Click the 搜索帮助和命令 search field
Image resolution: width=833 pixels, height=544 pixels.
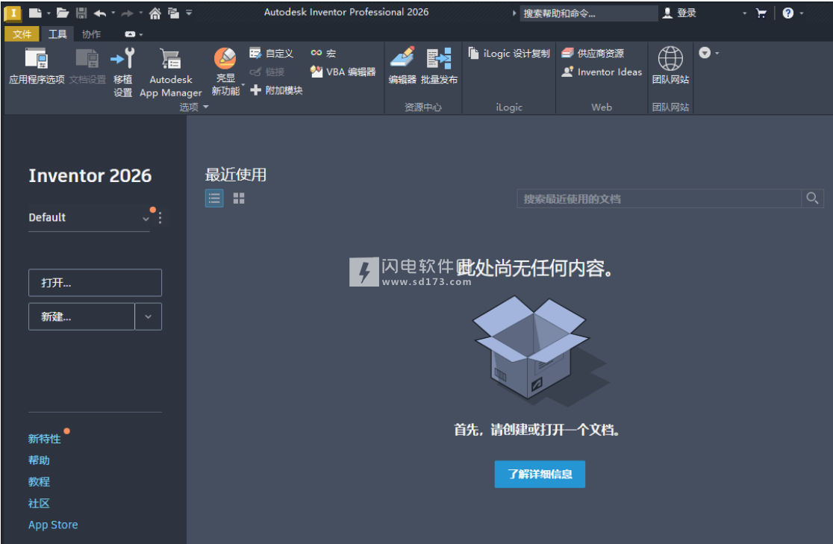(x=589, y=13)
